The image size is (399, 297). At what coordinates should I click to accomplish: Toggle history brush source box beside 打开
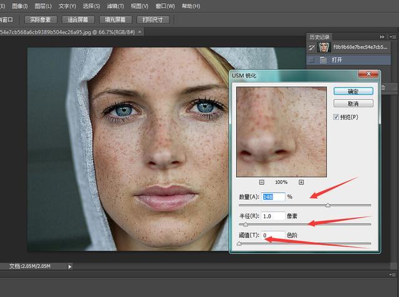311,60
